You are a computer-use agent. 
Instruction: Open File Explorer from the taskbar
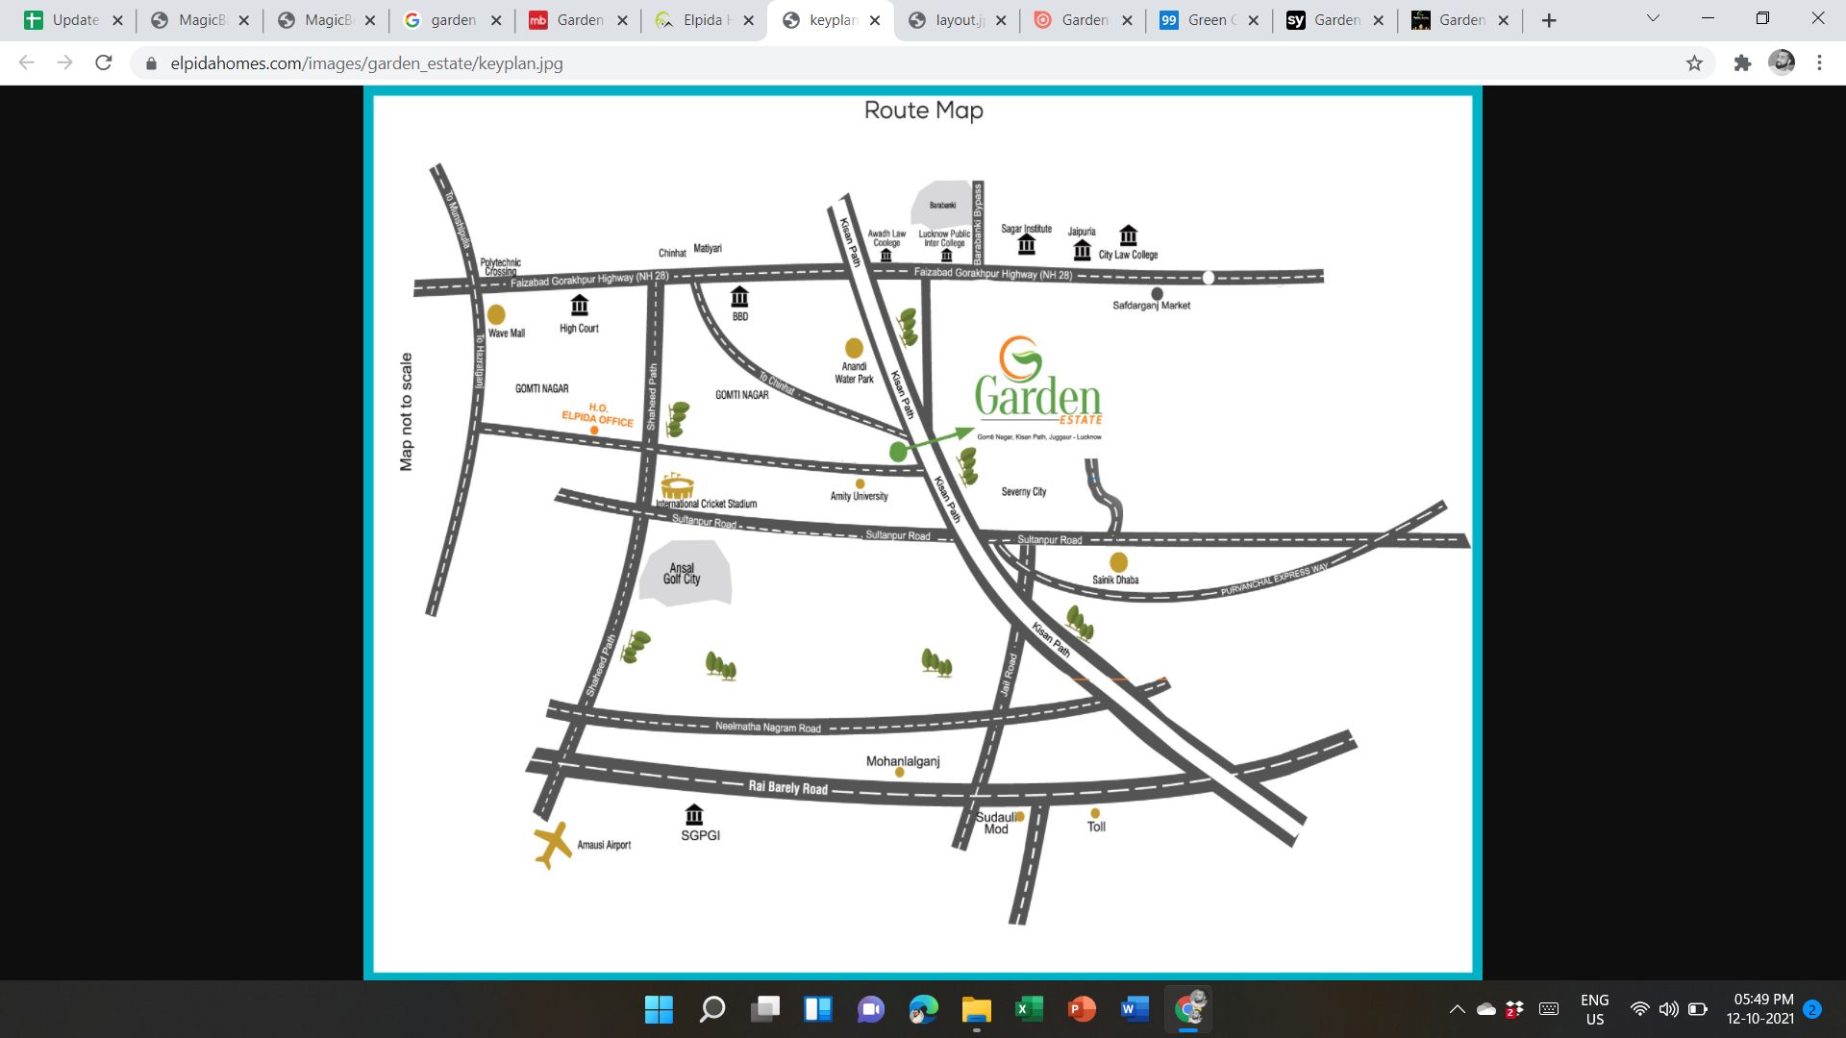(x=976, y=1009)
